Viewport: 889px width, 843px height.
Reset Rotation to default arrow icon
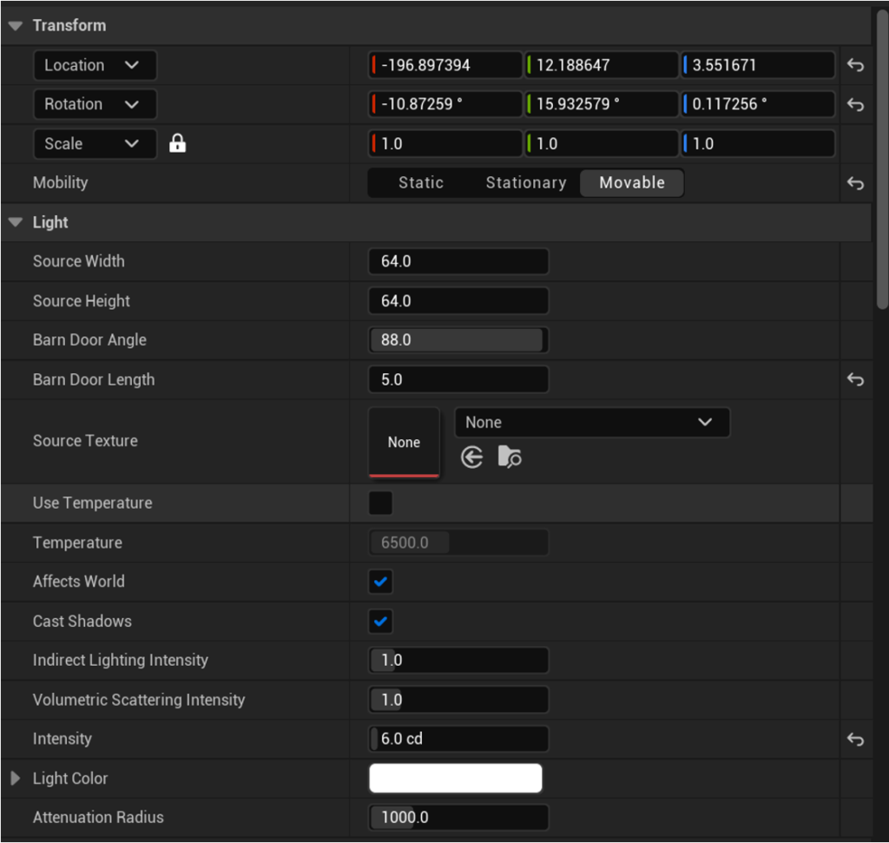tap(855, 104)
